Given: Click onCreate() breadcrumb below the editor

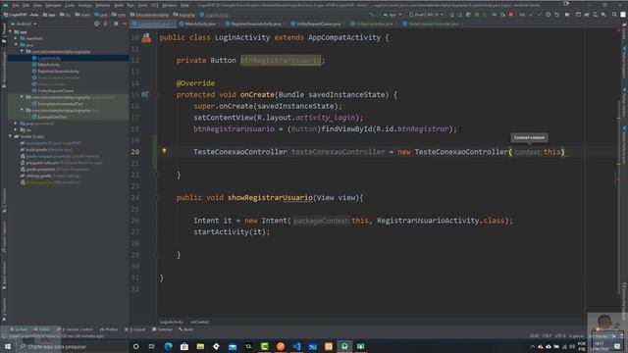Looking at the screenshot, I should tap(199, 322).
